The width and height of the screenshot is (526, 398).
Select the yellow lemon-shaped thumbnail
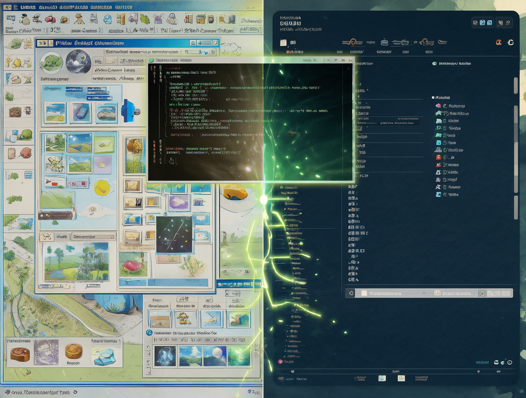(102, 188)
